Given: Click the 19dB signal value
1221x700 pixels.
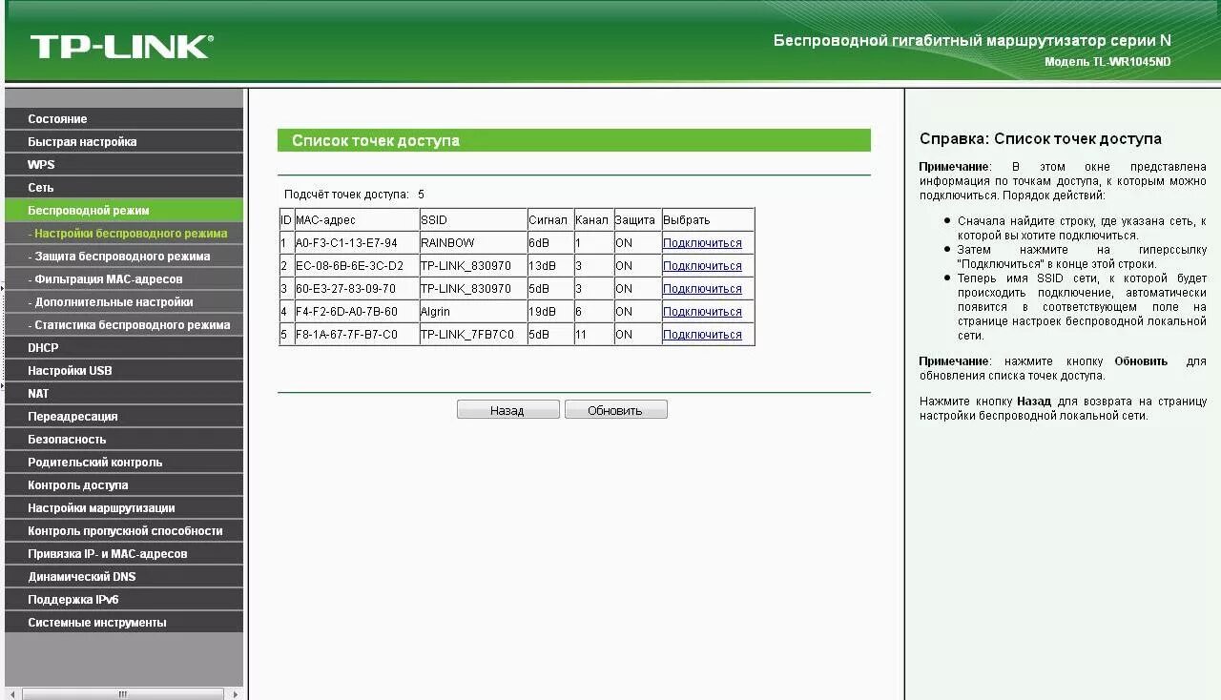Looking at the screenshot, I should pyautogui.click(x=541, y=312).
